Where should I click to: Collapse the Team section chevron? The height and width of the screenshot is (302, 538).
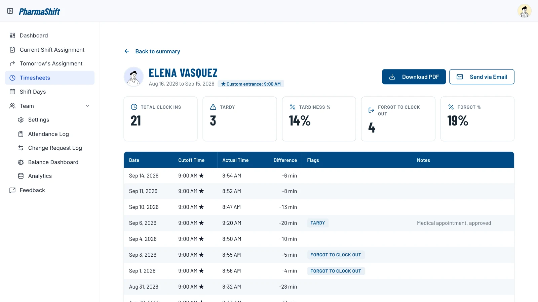point(87,106)
